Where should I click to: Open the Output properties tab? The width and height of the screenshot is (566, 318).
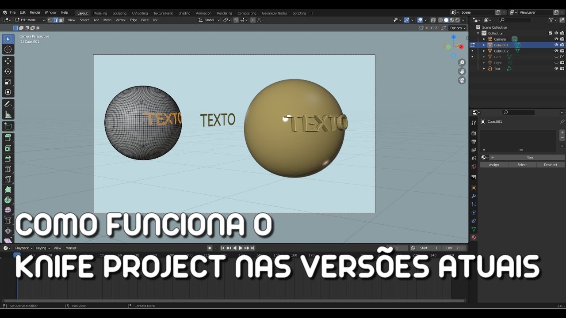[474, 142]
